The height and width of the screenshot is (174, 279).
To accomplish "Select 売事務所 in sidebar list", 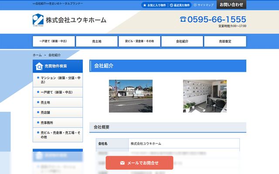I will tap(58, 123).
